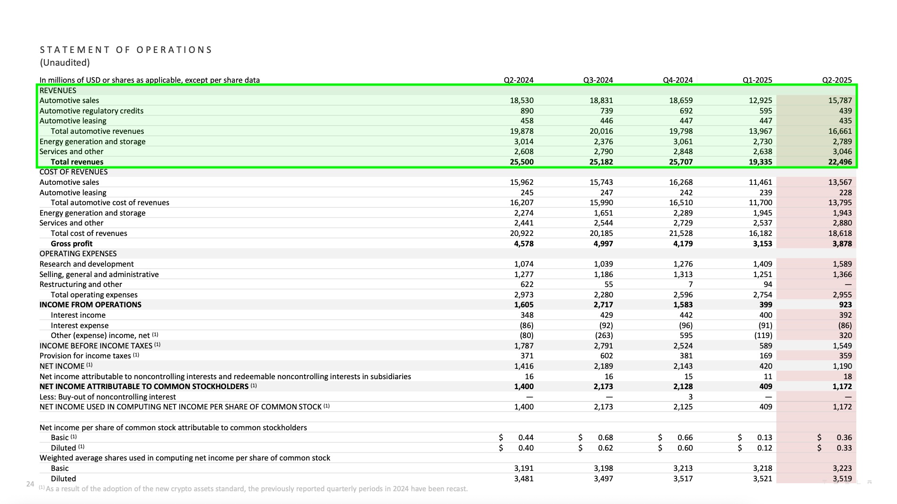
Task: Select page number 24
Action: pos(30,484)
